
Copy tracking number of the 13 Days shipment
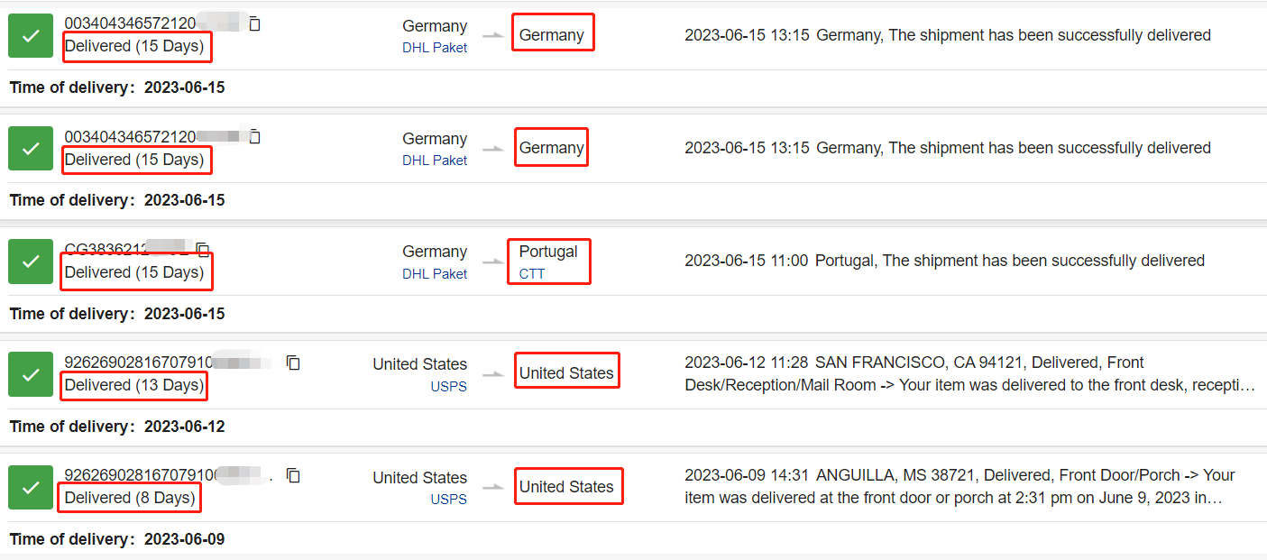coord(293,363)
